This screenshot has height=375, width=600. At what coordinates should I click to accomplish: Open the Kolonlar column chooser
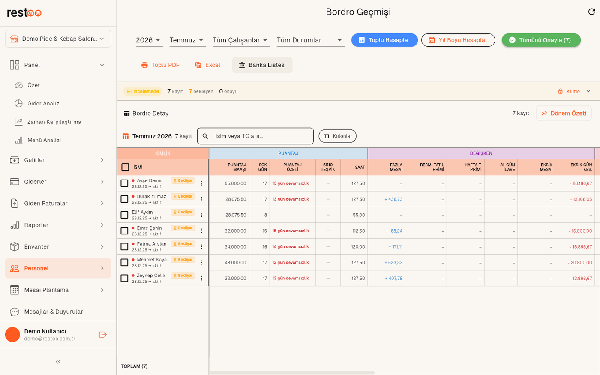(x=338, y=136)
